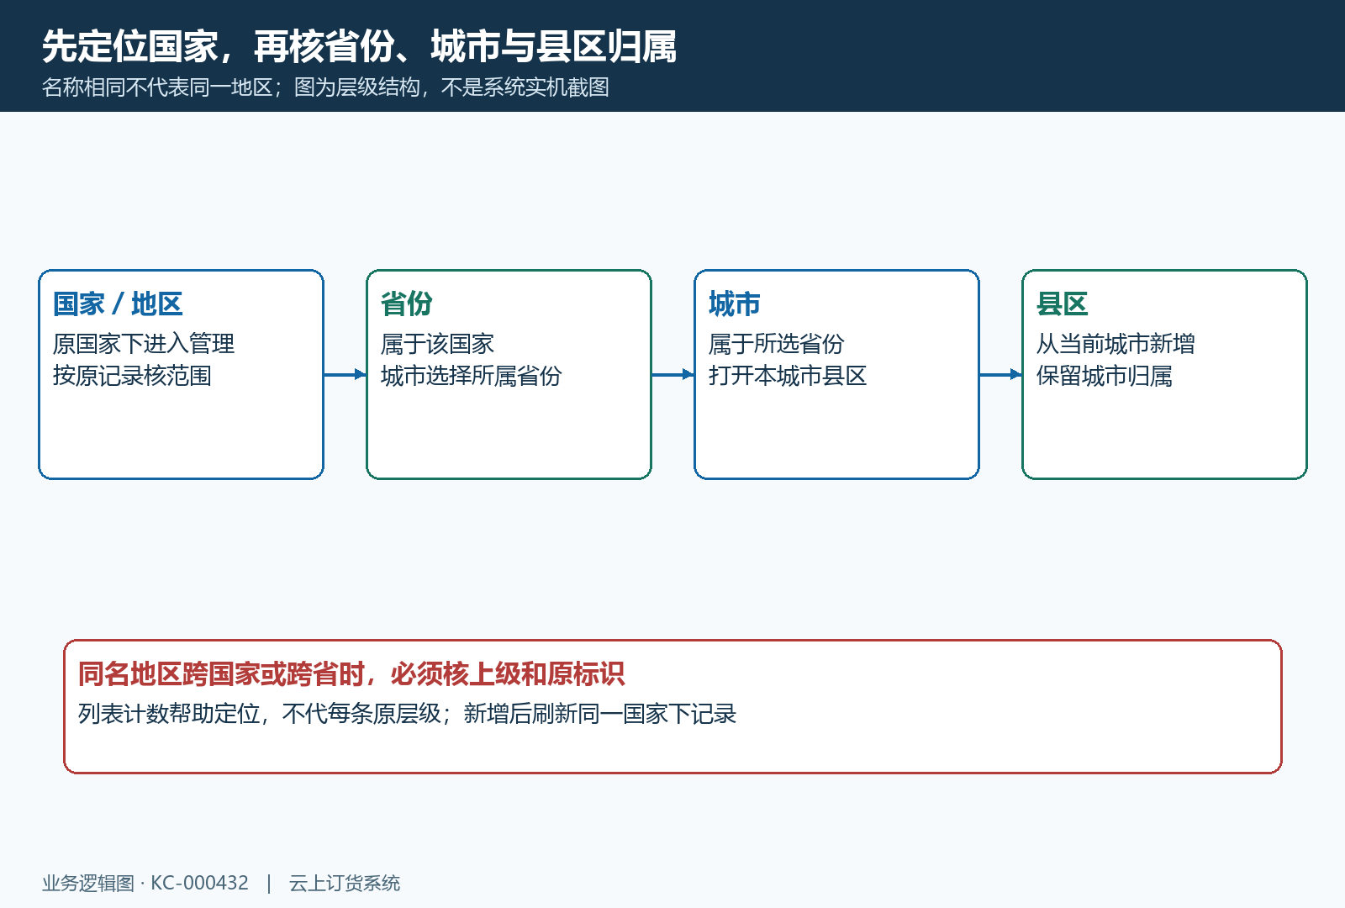
Task: Select the 县区 box heading
Action: coord(1063,304)
